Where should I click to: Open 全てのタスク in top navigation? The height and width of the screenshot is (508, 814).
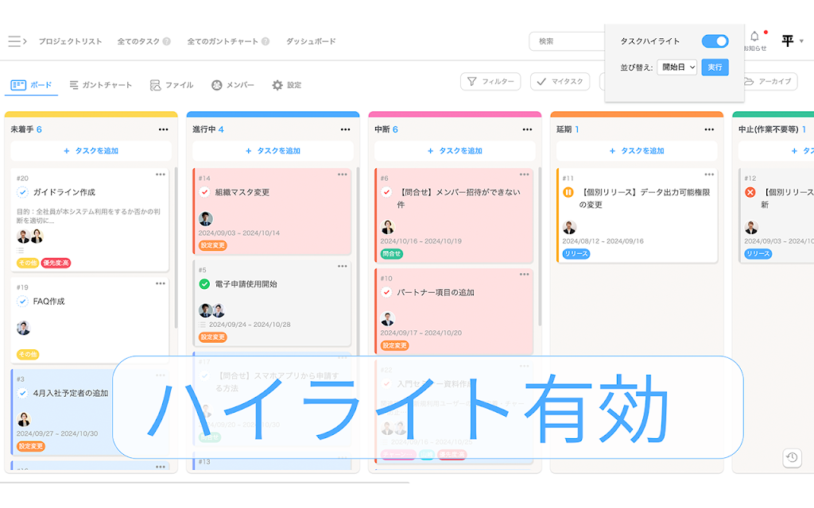(138, 41)
